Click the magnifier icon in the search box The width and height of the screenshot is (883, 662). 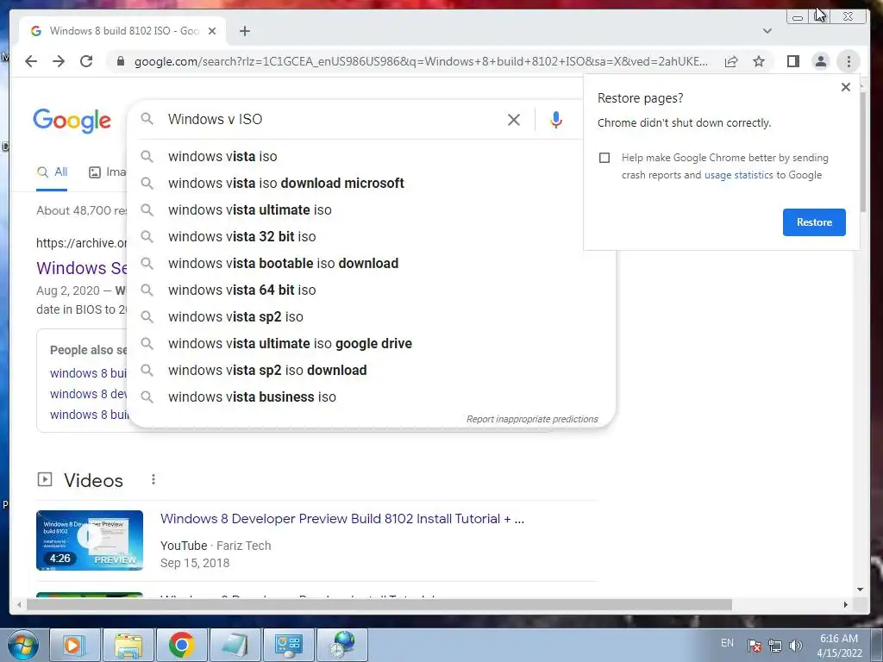(147, 119)
